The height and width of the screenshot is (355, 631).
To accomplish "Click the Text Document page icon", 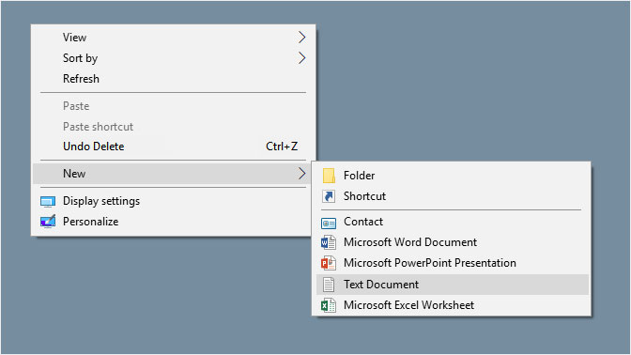I will [329, 285].
